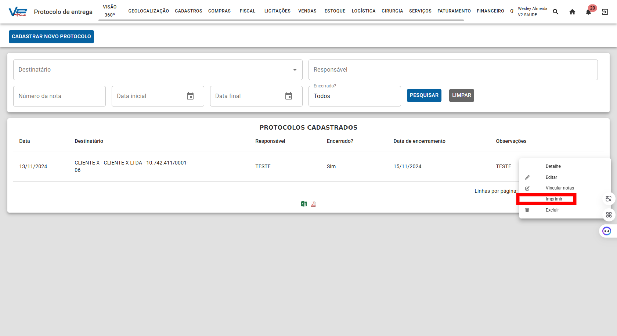This screenshot has width=617, height=336.
Task: Go to home via house icon
Action: (x=572, y=12)
